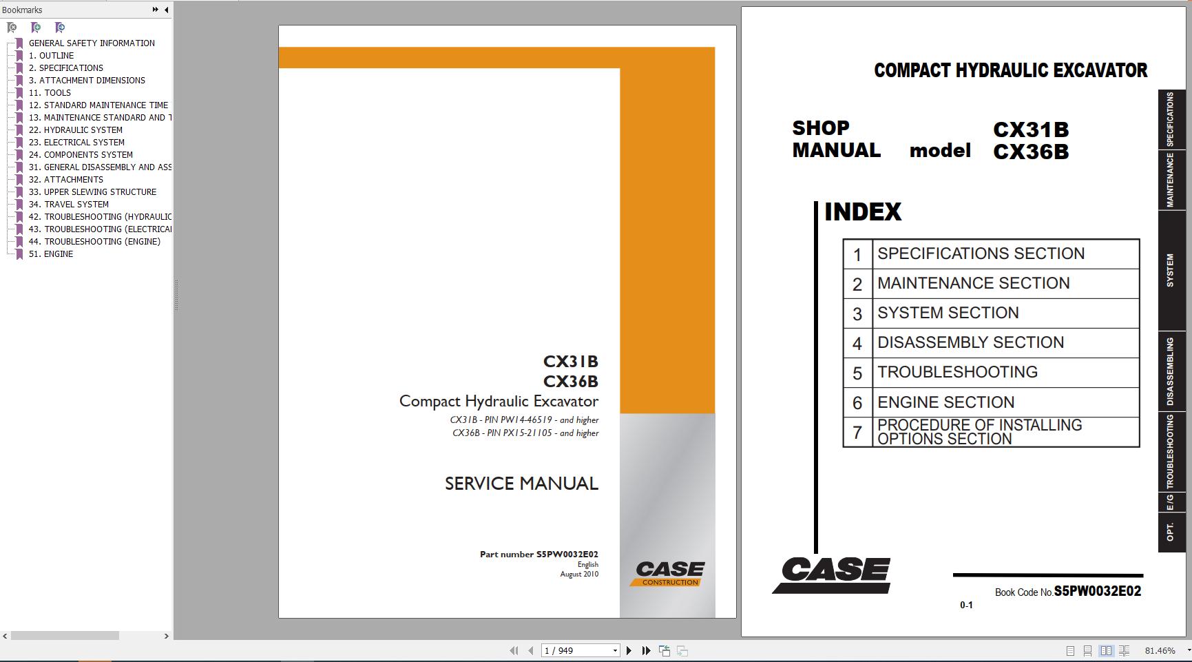Click Part number S5PW0032E02 text
The image size is (1192, 662).
[539, 554]
